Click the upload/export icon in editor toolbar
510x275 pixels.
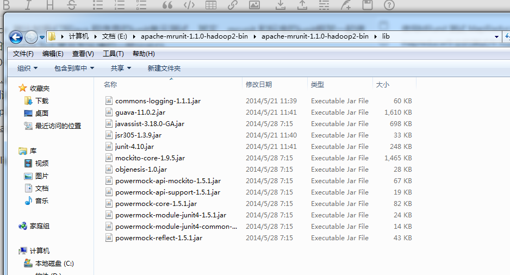click(x=302, y=5)
